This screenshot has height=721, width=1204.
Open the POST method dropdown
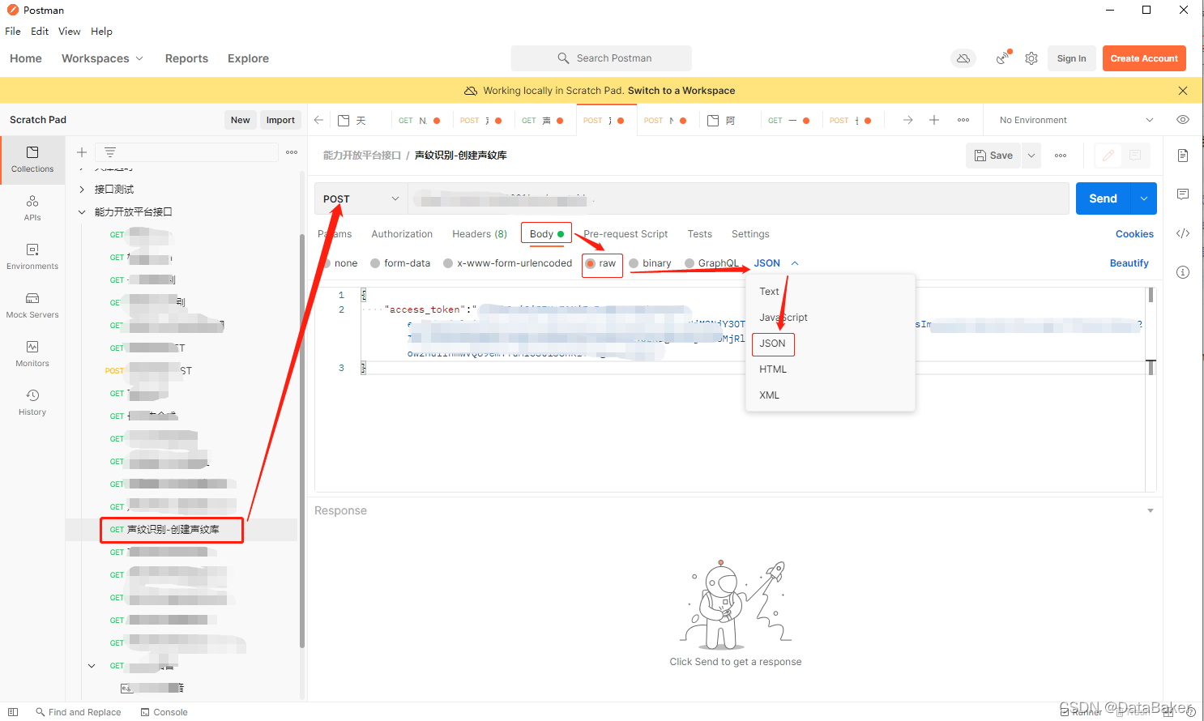(361, 198)
